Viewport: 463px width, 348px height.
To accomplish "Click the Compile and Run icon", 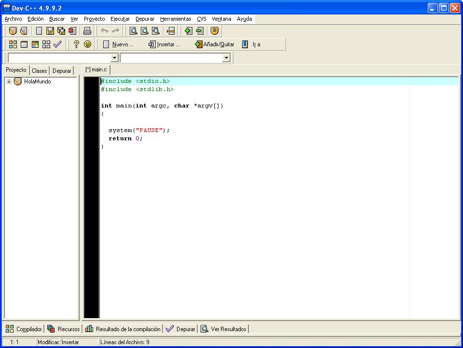I will [x=35, y=44].
